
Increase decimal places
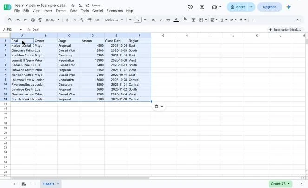(x=90, y=20)
